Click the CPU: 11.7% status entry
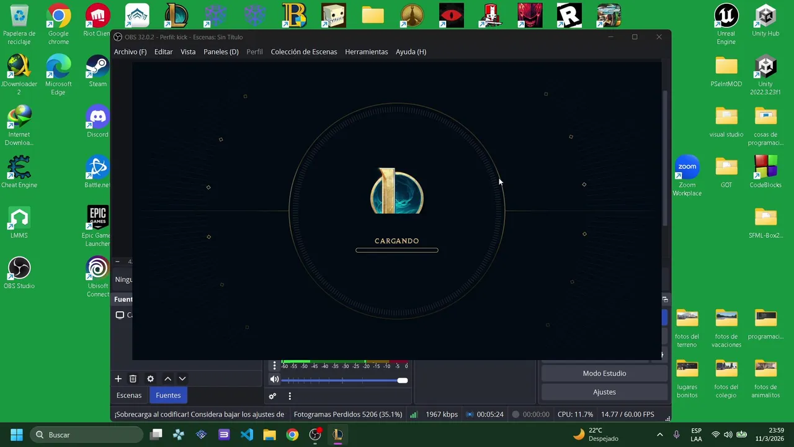This screenshot has width=794, height=447. [575, 415]
